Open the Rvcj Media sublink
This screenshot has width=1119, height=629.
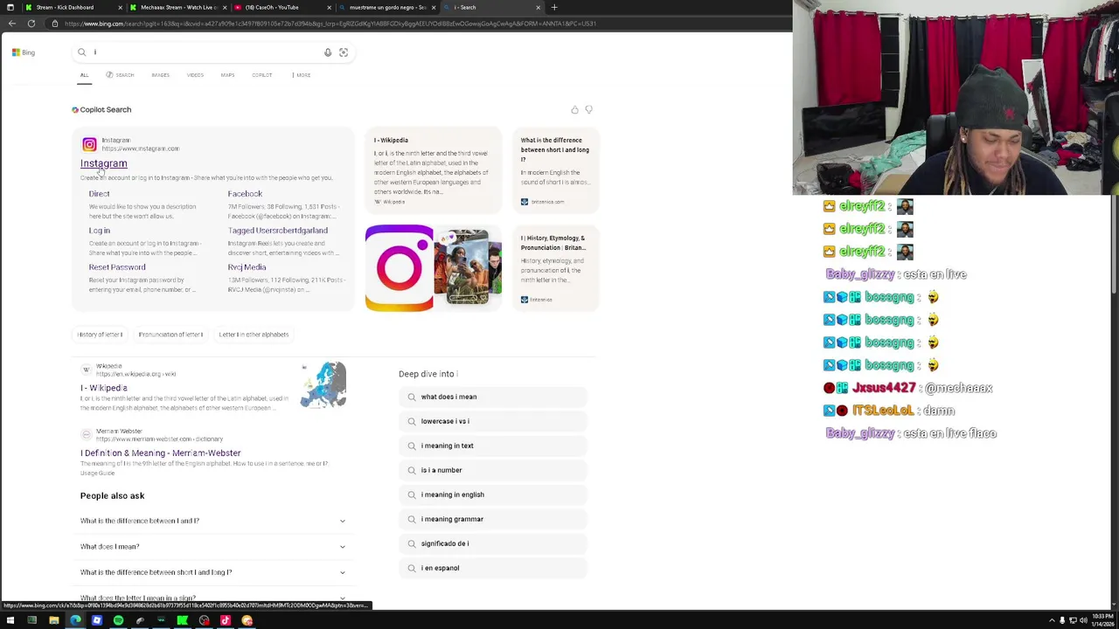click(247, 267)
